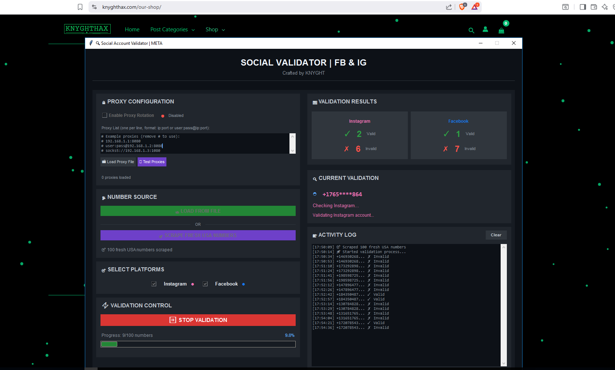This screenshot has width=615, height=370.
Task: Go to the Home menu item
Action: click(x=132, y=29)
